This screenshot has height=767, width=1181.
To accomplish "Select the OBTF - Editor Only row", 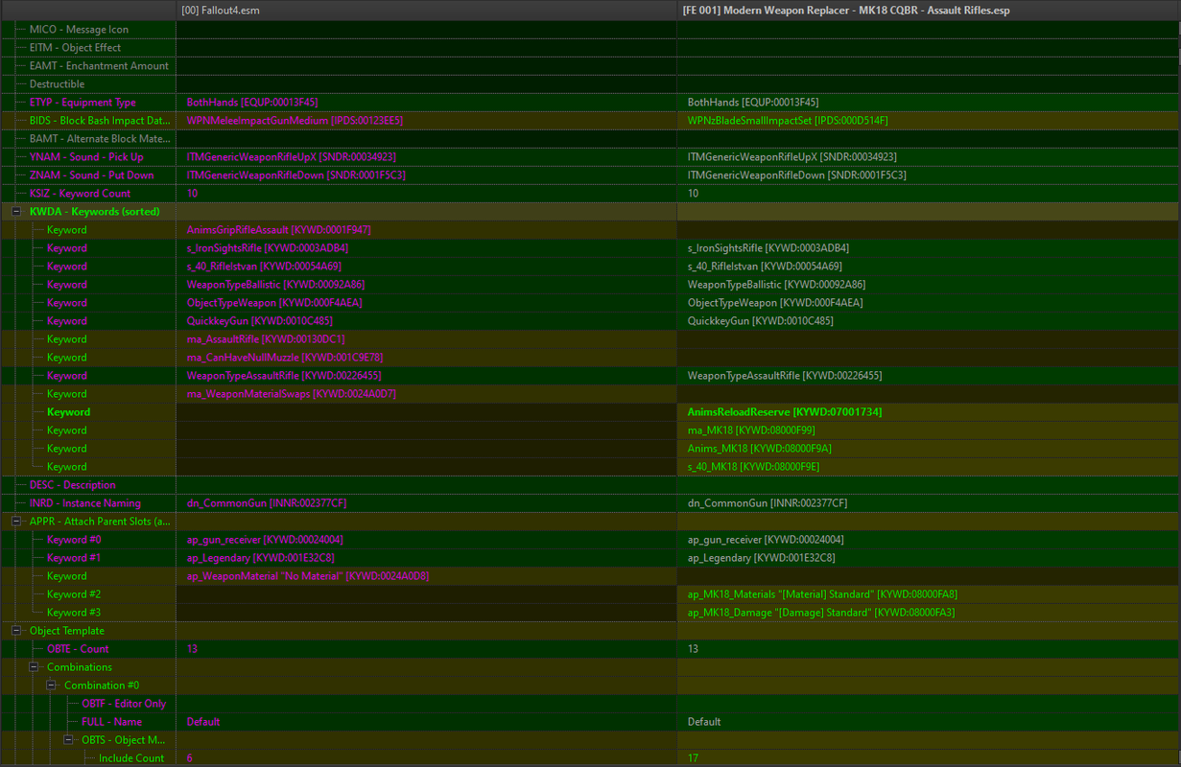I will pos(590,703).
